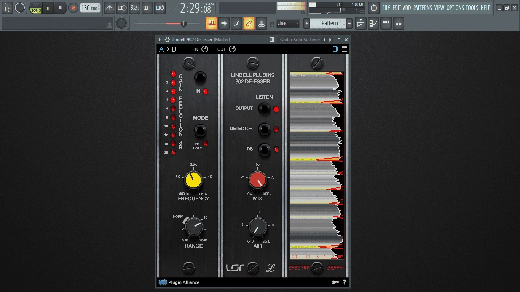Click the IN level knob in plugin toolbar
520x292 pixels.
click(x=205, y=49)
